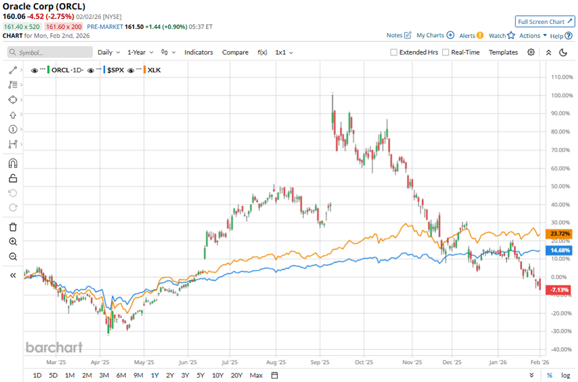The width and height of the screenshot is (578, 382).
Task: Open the custom date range calendar
Action: coord(275,375)
